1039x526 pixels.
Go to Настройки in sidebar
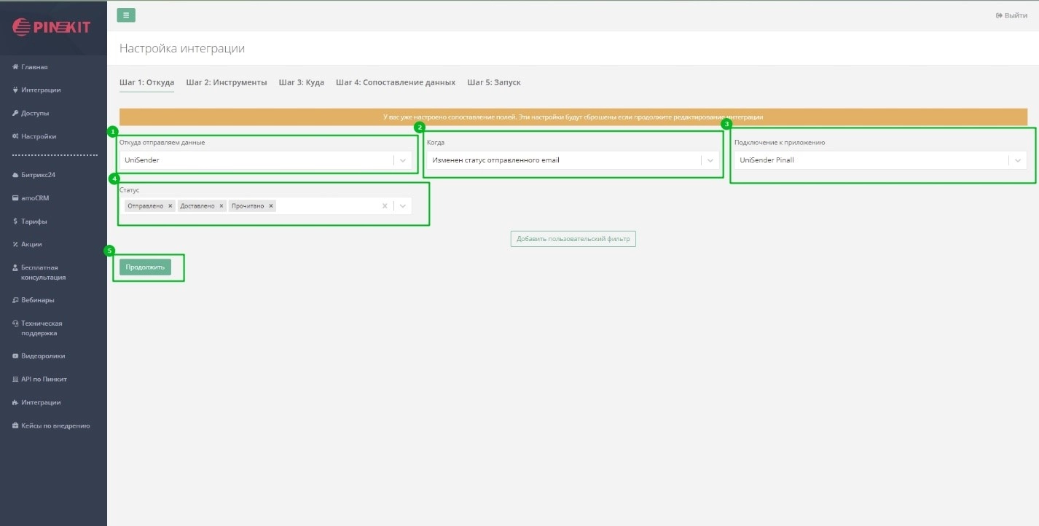point(38,137)
